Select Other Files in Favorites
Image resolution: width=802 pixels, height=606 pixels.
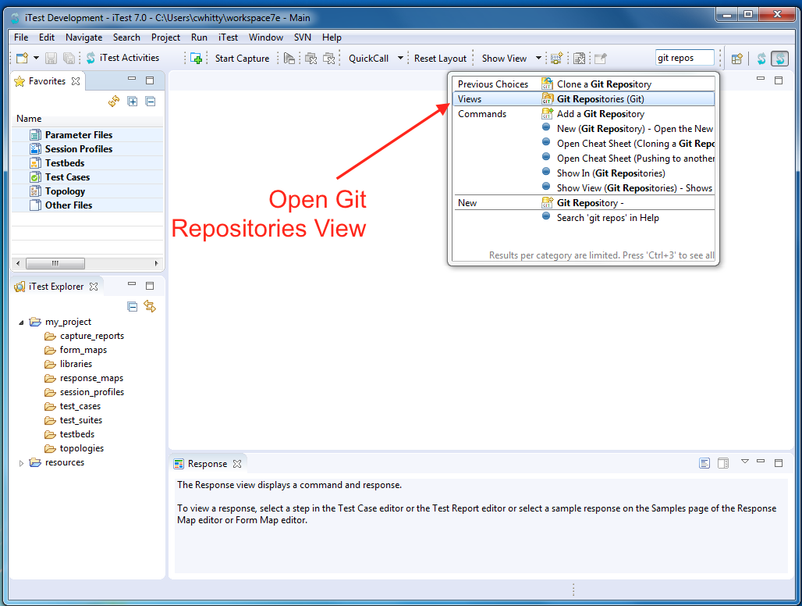pos(87,205)
